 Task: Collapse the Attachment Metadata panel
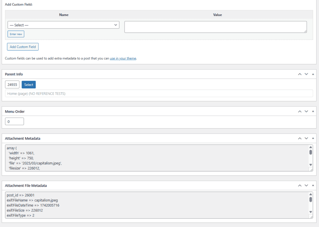tap(313, 138)
